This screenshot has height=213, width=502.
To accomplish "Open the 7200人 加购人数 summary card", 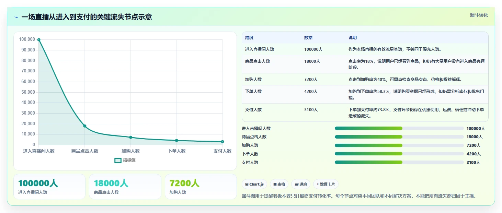I will coord(201,187).
